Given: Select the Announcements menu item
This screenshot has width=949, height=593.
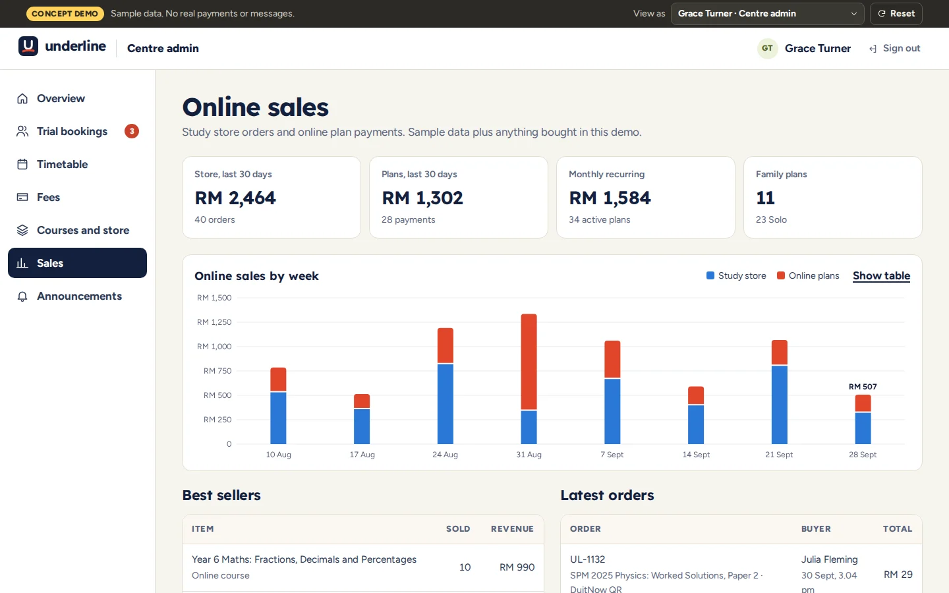Looking at the screenshot, I should tap(77, 296).
